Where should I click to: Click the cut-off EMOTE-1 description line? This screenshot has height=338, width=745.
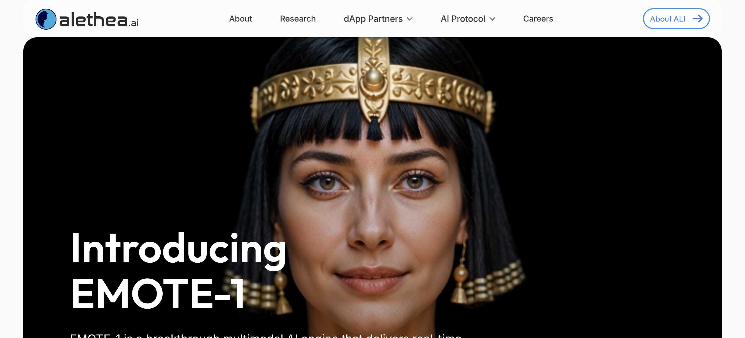[265, 335]
